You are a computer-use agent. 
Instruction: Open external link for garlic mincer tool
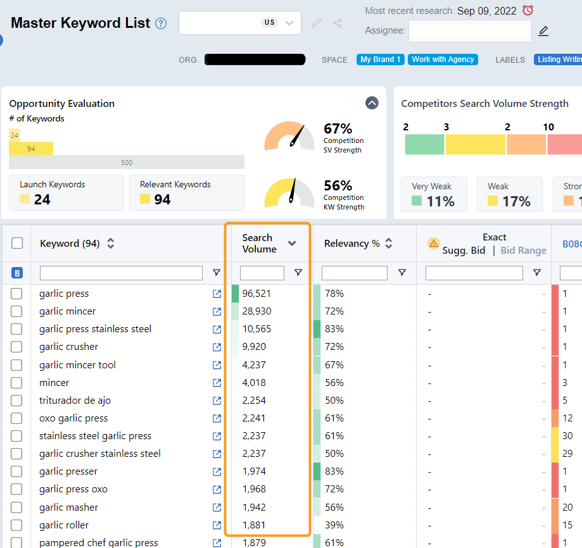(217, 365)
